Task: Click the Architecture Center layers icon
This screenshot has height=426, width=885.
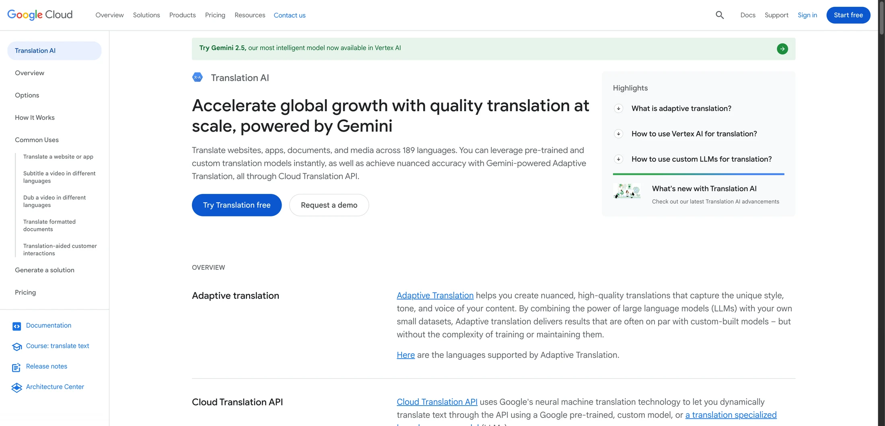Action: [x=16, y=387]
